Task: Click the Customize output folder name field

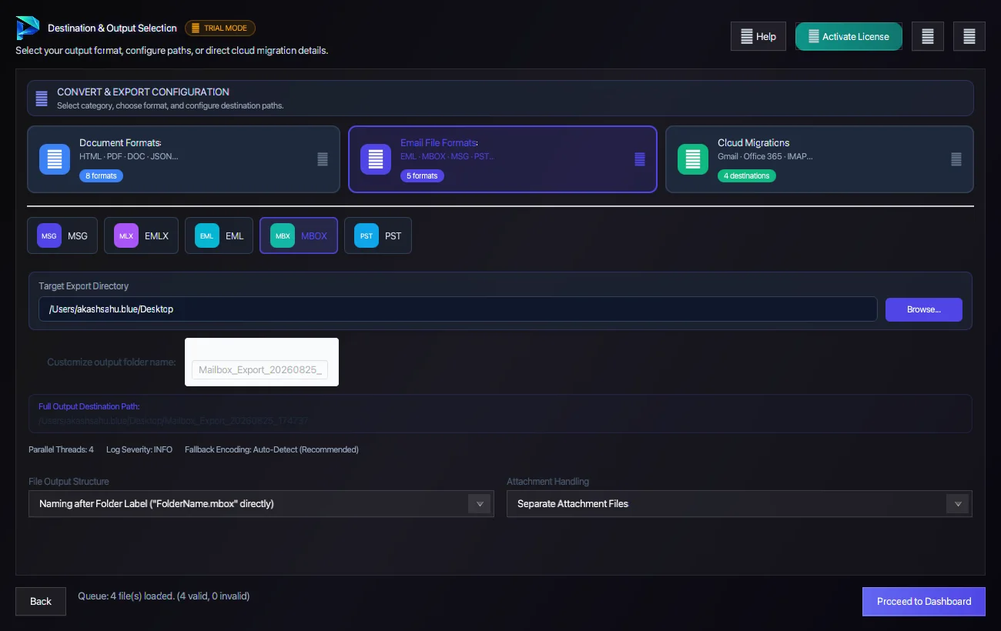Action: pos(259,370)
